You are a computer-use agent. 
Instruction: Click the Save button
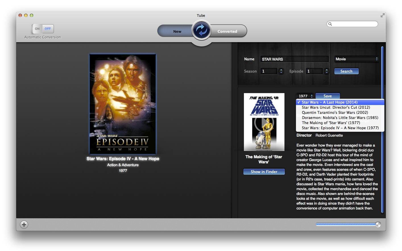328,96
